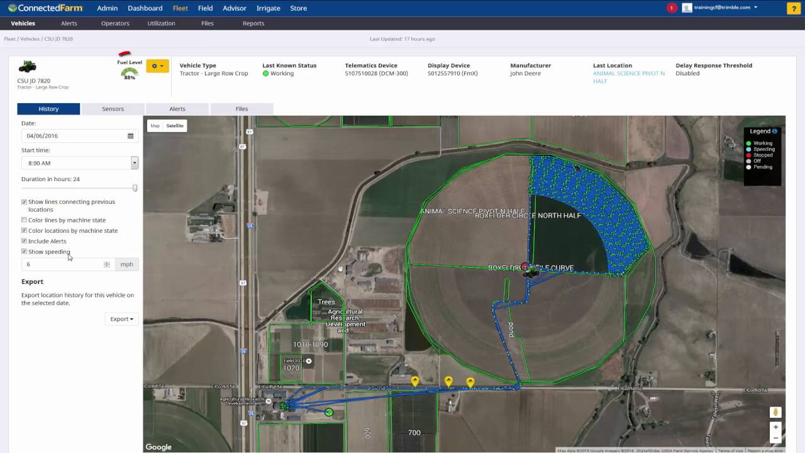The image size is (805, 453).
Task: Open the Advisor menu
Action: 235,8
